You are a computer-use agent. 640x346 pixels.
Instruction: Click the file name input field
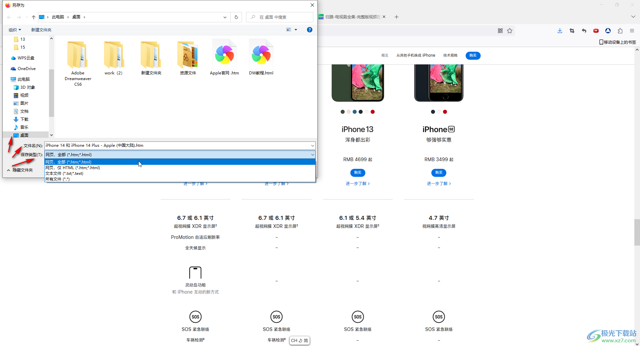(177, 145)
